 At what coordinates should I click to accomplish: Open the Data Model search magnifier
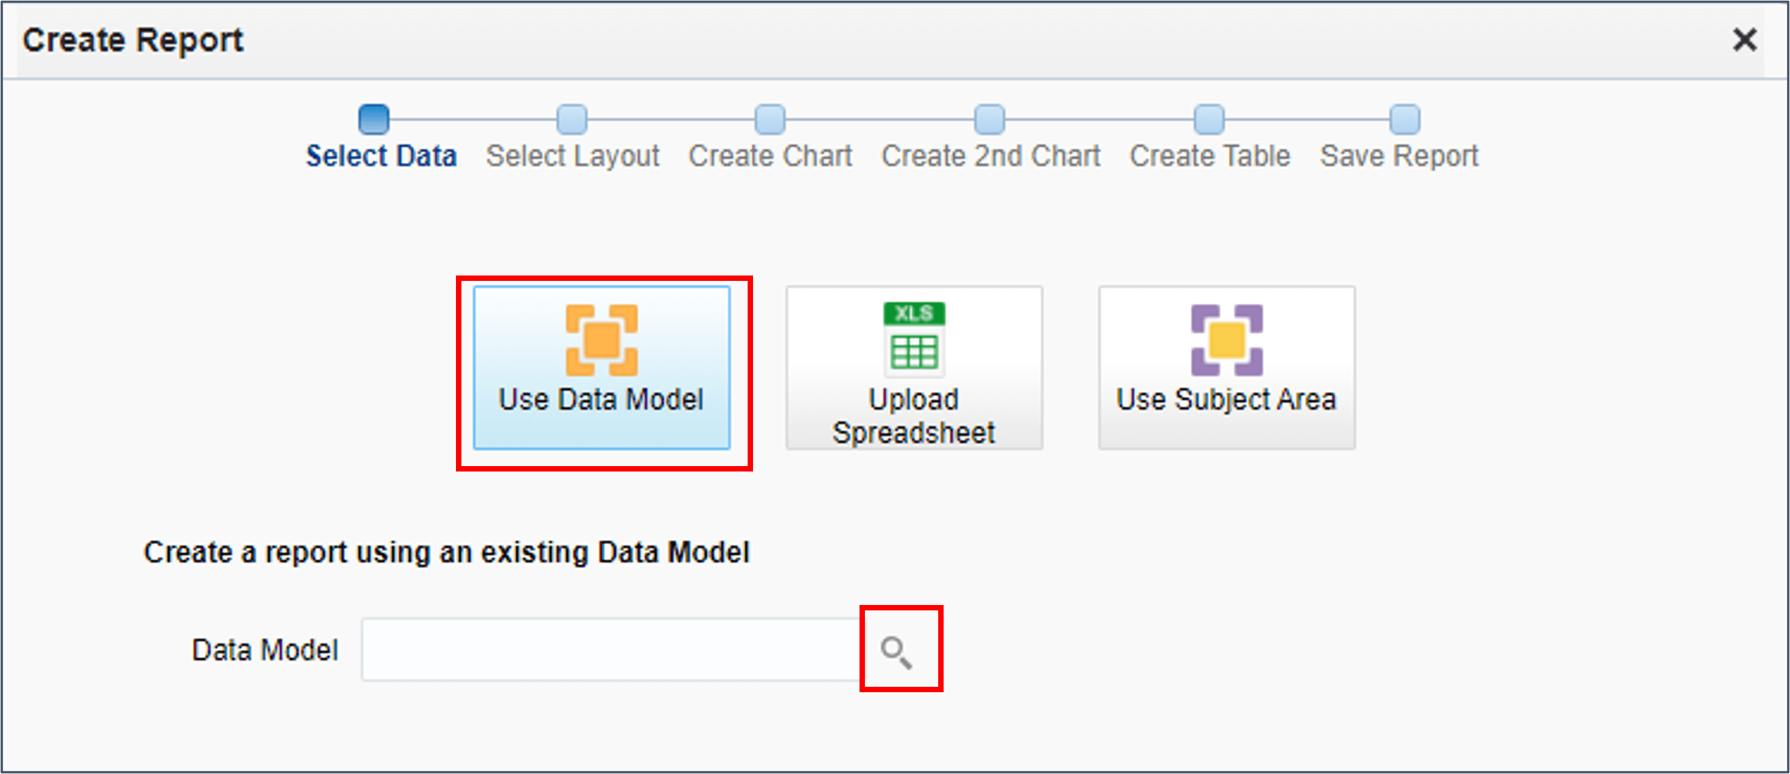coord(897,652)
